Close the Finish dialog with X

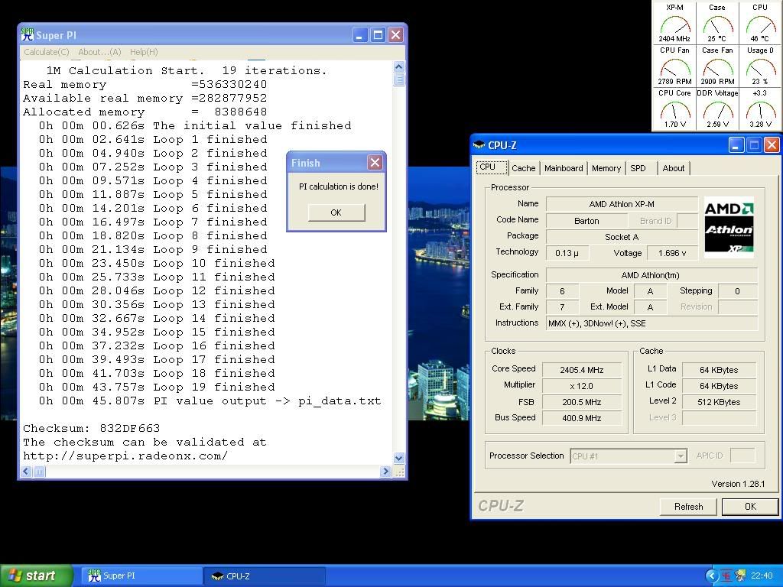point(375,162)
